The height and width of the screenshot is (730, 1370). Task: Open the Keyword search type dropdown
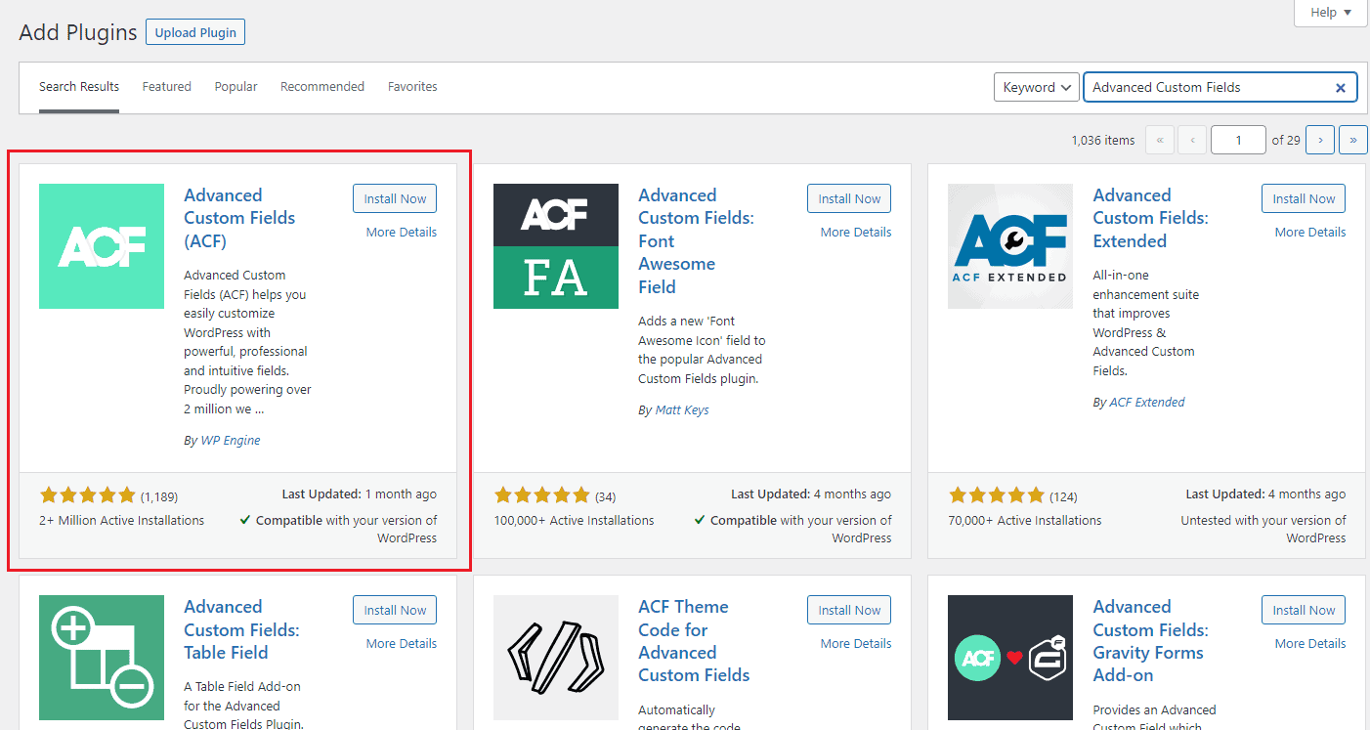pos(1037,87)
